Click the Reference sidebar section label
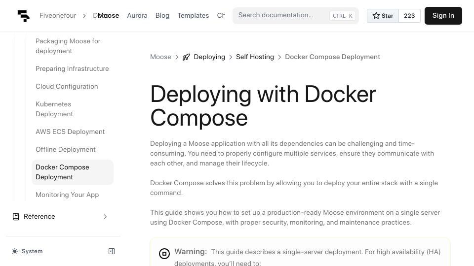 [39, 217]
